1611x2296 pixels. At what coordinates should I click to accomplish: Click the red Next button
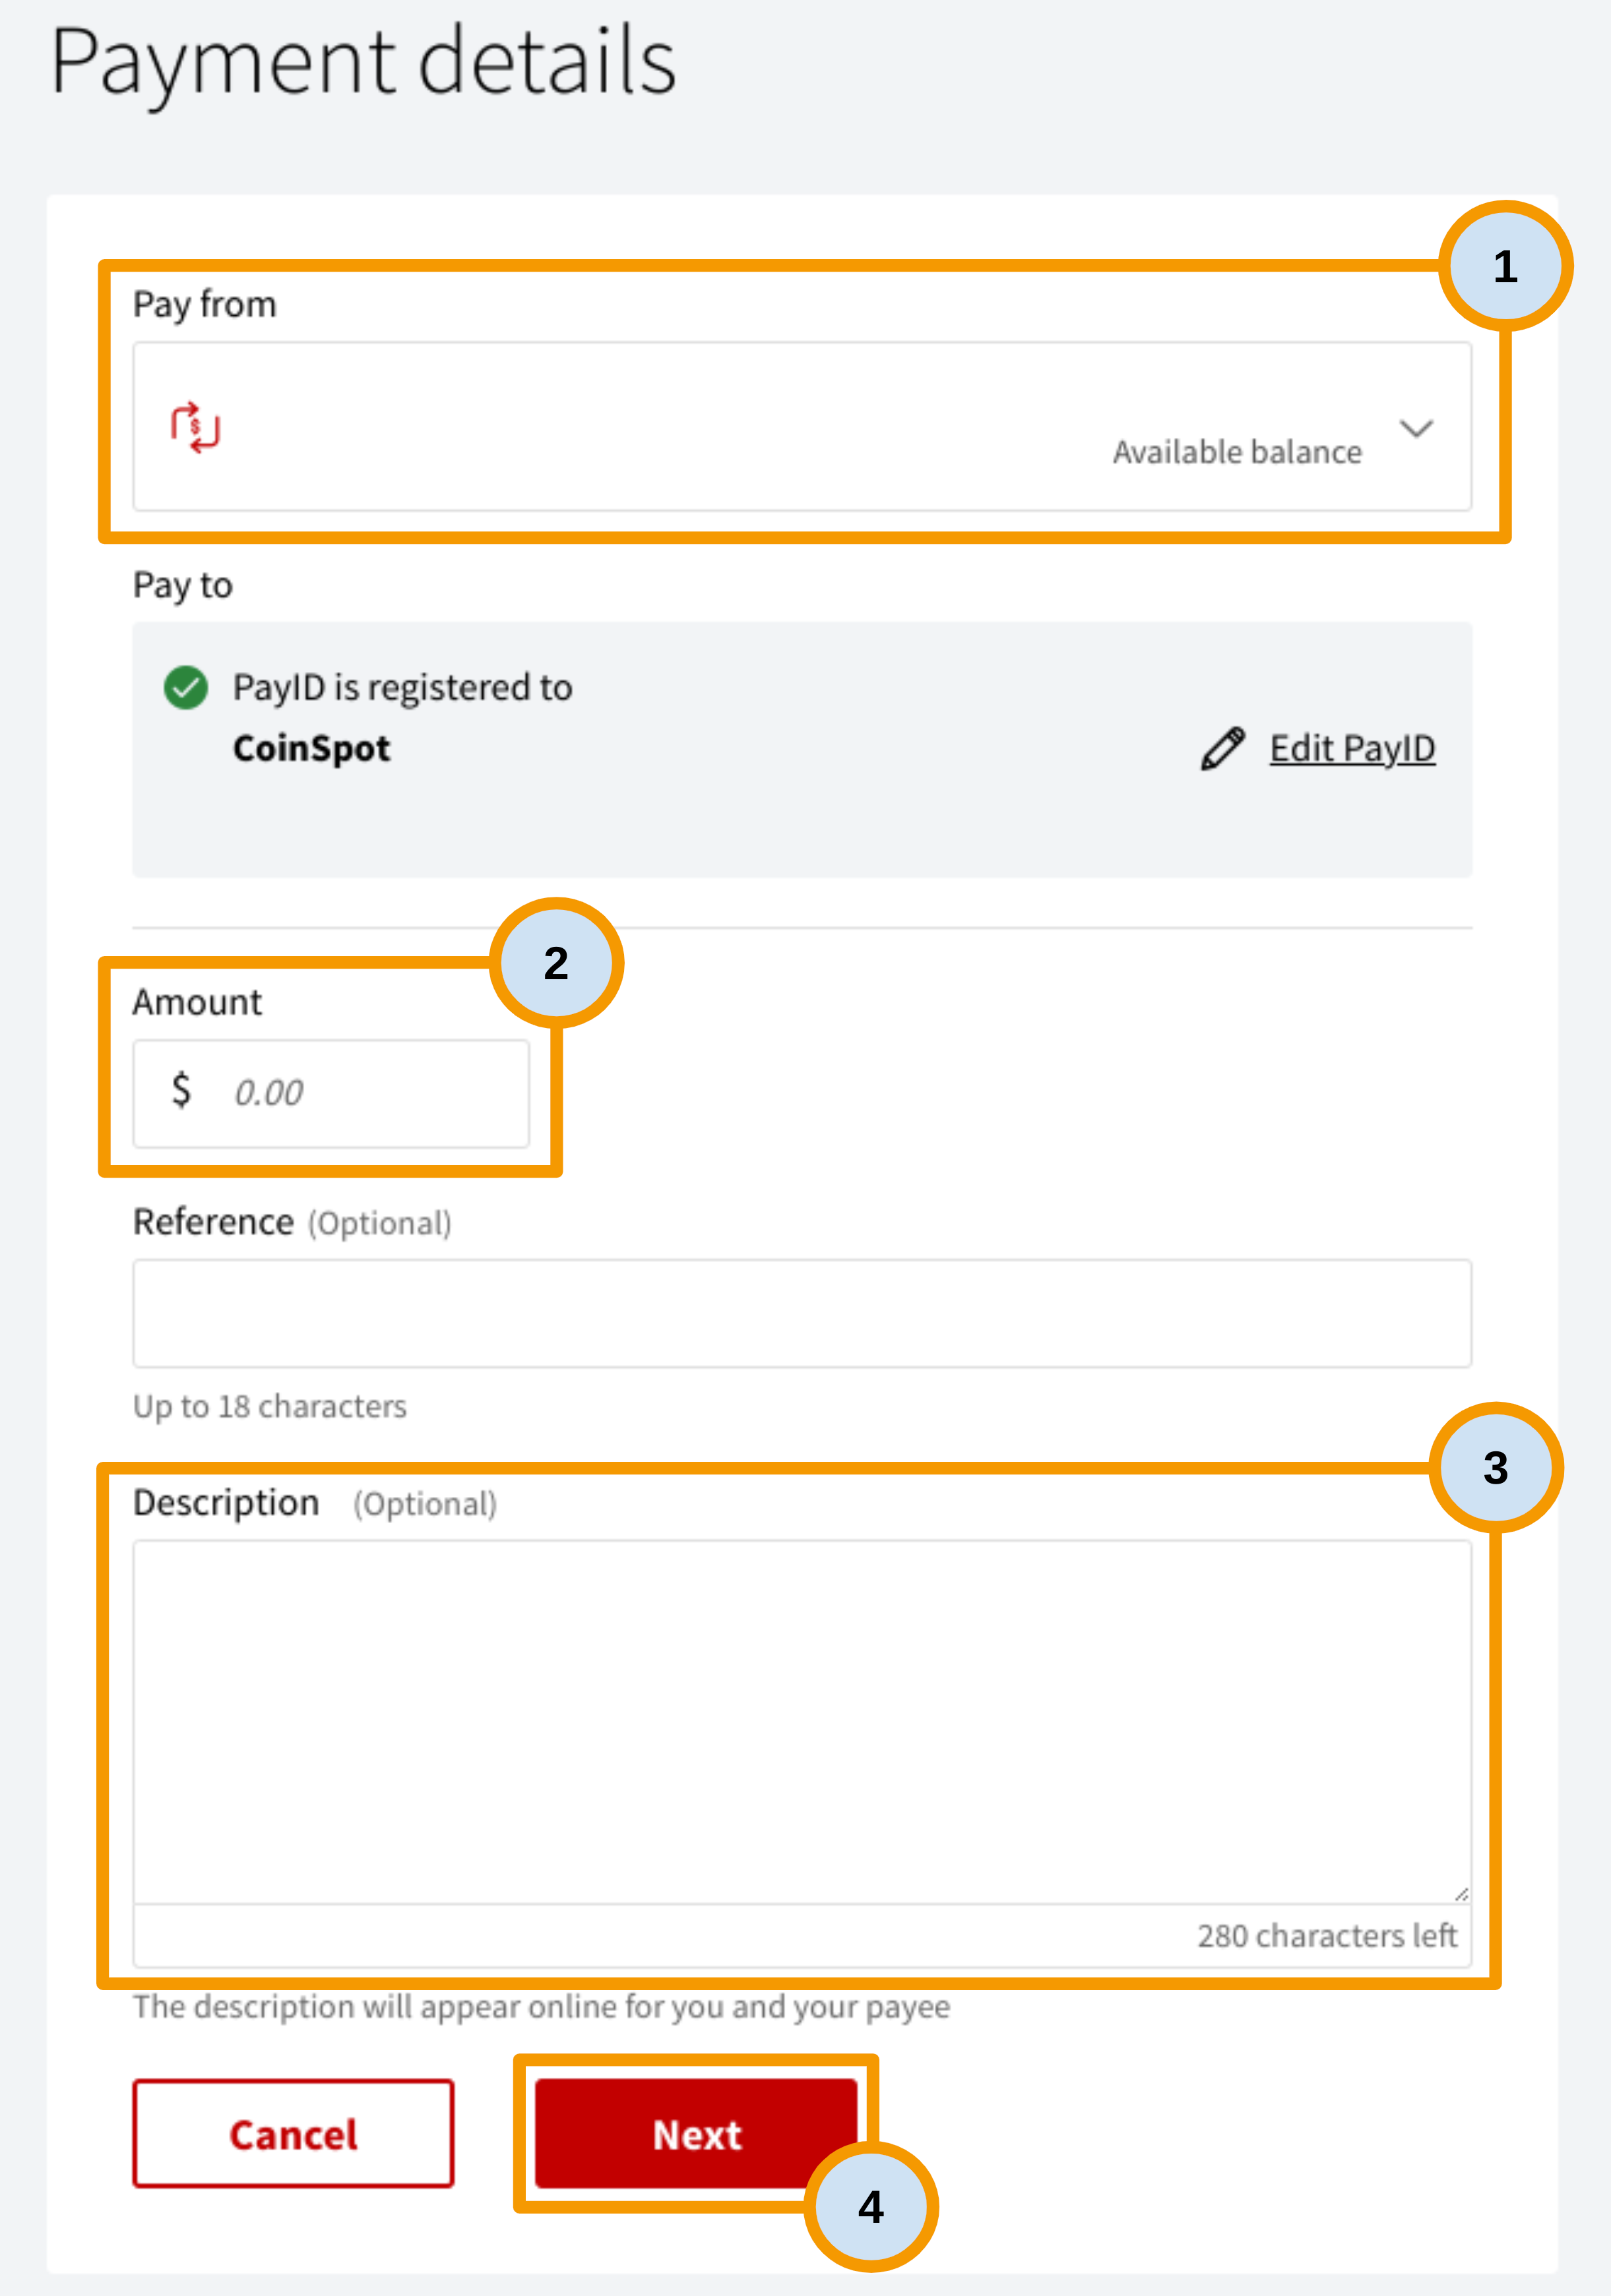(697, 2134)
